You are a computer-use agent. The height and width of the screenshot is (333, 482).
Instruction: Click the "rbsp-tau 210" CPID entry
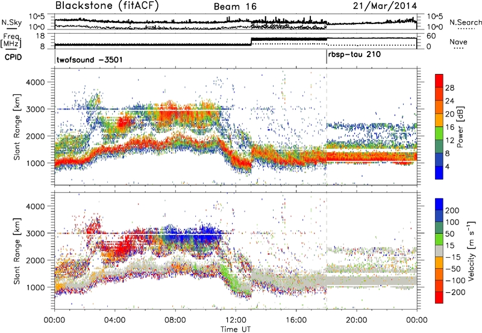(x=354, y=55)
